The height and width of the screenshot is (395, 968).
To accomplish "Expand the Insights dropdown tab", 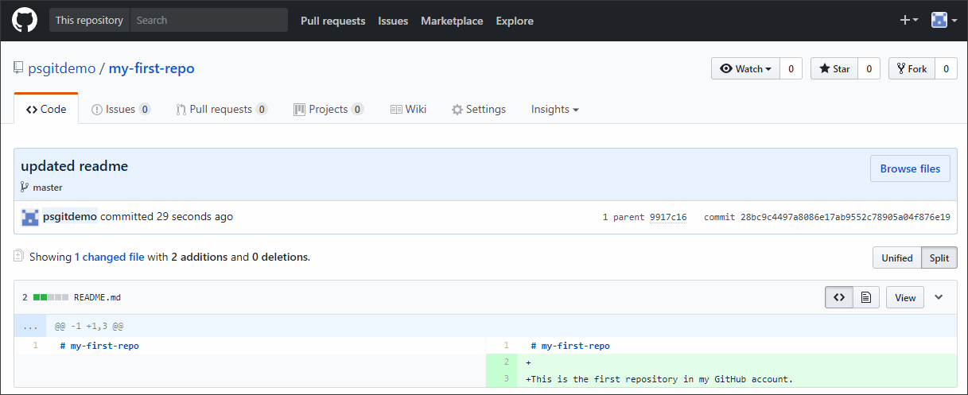I will tap(554, 109).
